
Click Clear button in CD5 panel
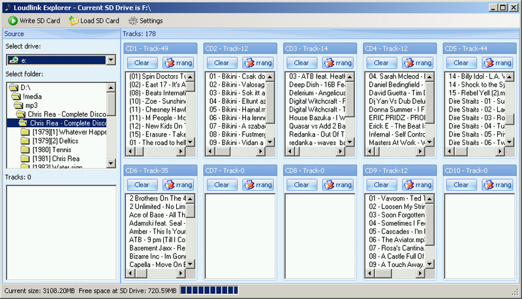[461, 63]
